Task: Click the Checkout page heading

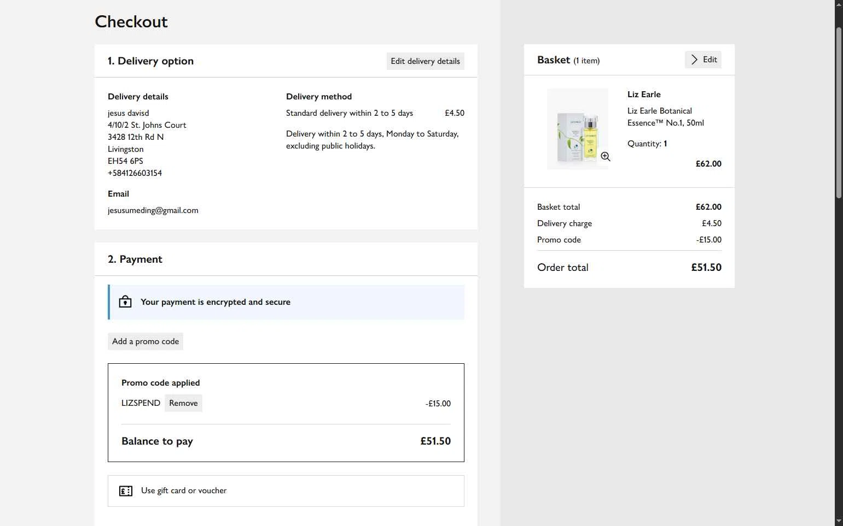Action: pos(131,22)
